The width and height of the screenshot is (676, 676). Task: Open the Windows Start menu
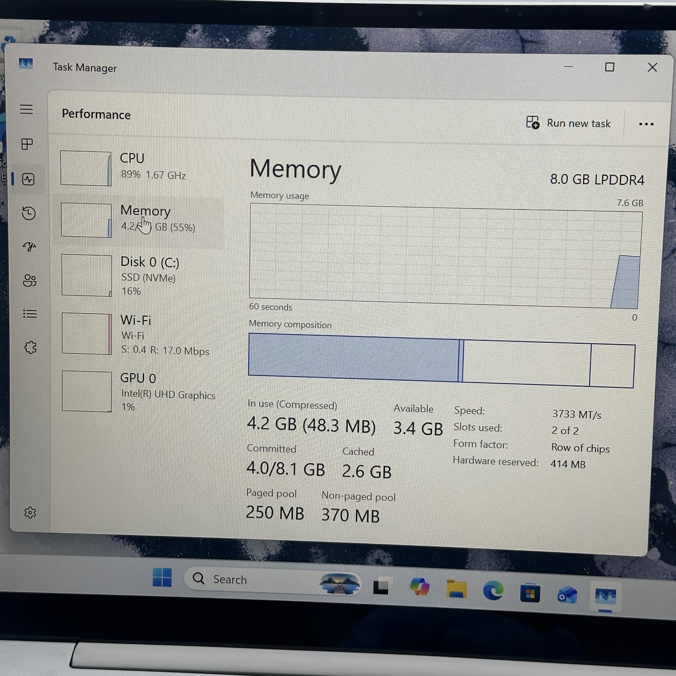[x=162, y=577]
